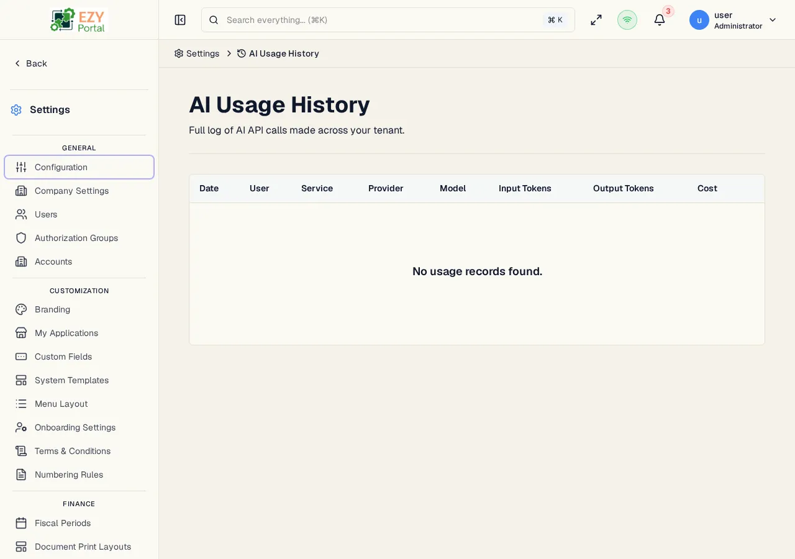Click the blue user avatar
The image size is (795, 559).
coord(699,20)
